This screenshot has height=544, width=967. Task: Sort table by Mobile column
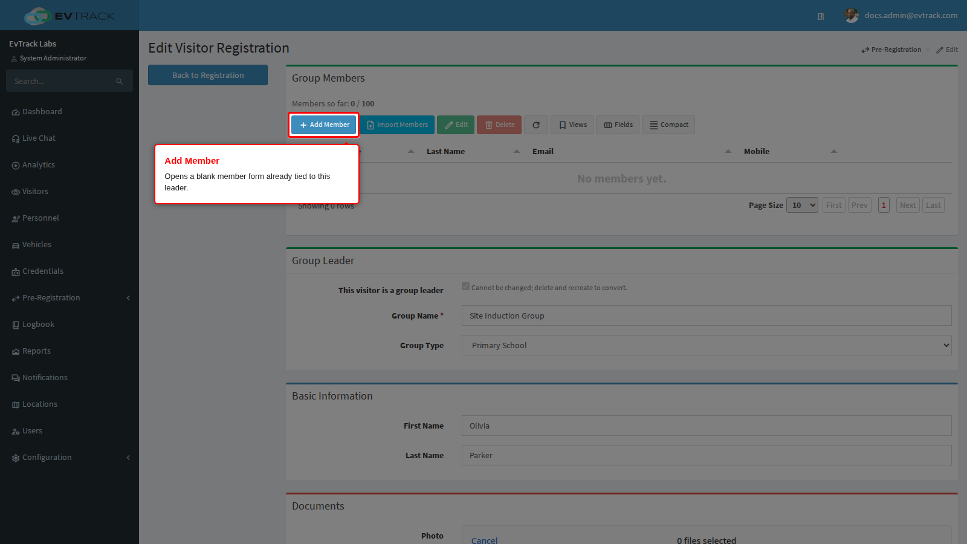click(791, 152)
